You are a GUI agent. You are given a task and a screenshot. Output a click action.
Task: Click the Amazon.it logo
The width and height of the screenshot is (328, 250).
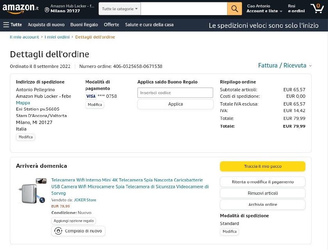(20, 9)
